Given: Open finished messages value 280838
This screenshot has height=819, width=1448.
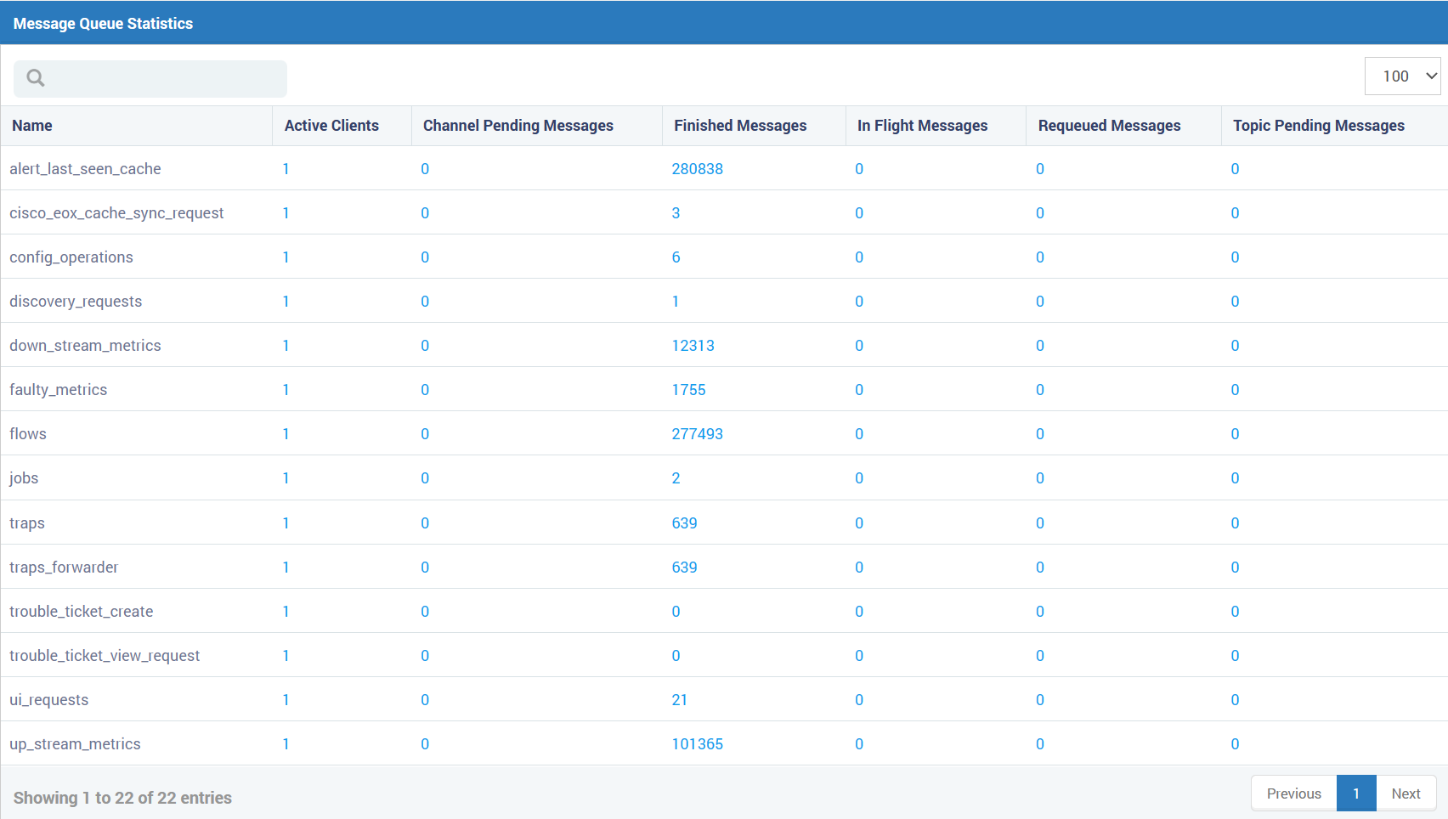Looking at the screenshot, I should [x=697, y=169].
